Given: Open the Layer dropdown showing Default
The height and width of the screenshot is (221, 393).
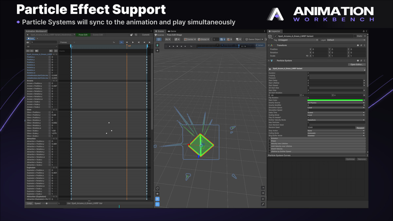Looking at the screenshot, I should 346,40.
